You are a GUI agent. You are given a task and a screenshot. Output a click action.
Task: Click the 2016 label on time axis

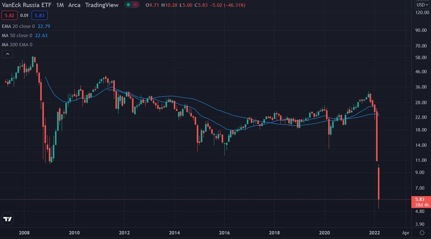tap(224, 233)
